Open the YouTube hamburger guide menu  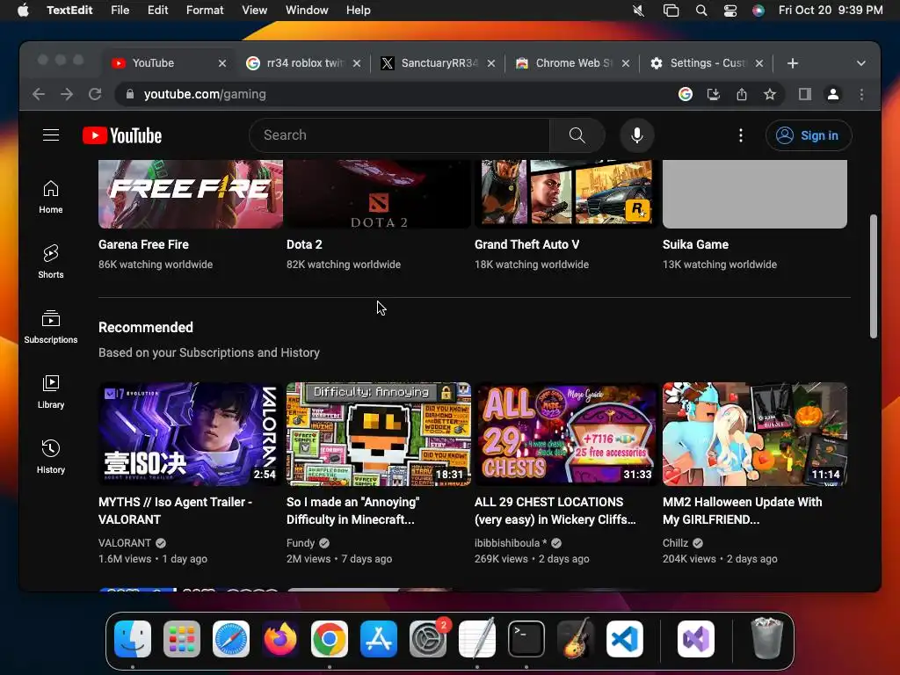point(50,134)
